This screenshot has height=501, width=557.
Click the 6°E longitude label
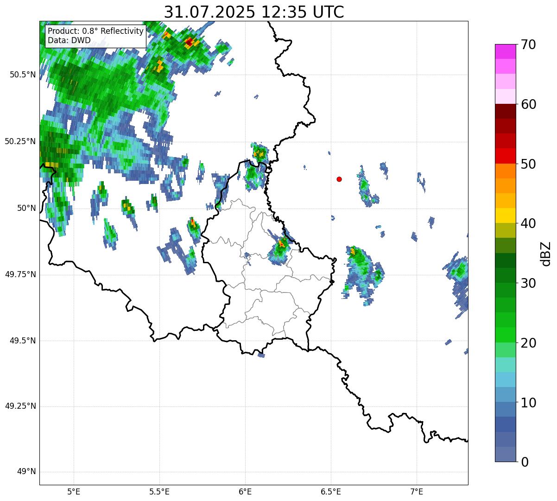tap(245, 491)
